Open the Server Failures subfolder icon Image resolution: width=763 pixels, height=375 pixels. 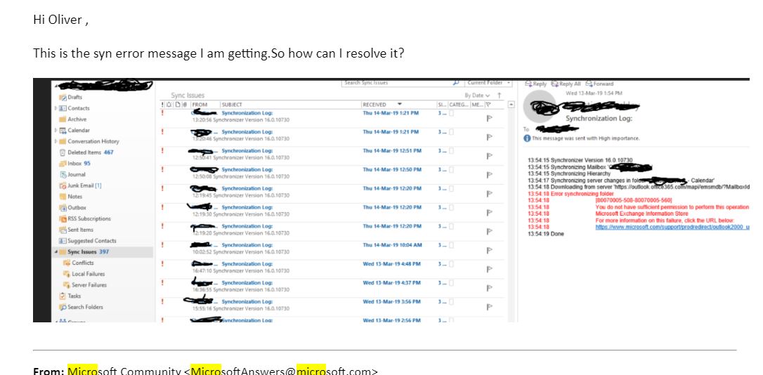coord(67,285)
